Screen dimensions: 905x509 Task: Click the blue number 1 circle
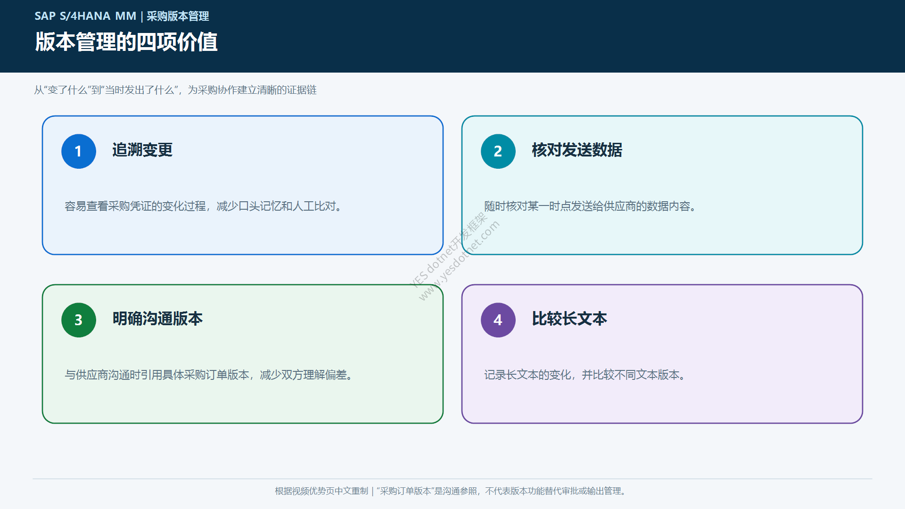pyautogui.click(x=79, y=151)
